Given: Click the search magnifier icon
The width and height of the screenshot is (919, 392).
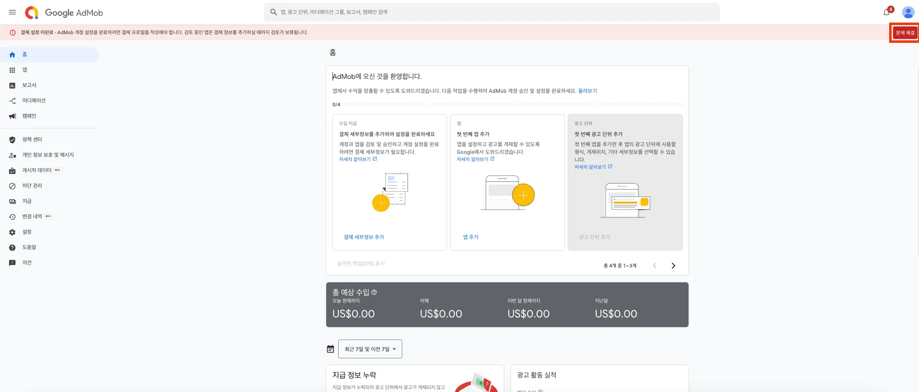Looking at the screenshot, I should (x=273, y=12).
